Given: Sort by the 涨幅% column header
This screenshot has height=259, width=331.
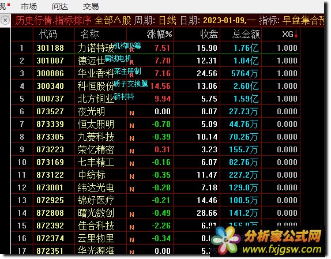Looking at the screenshot, I should coord(159,34).
